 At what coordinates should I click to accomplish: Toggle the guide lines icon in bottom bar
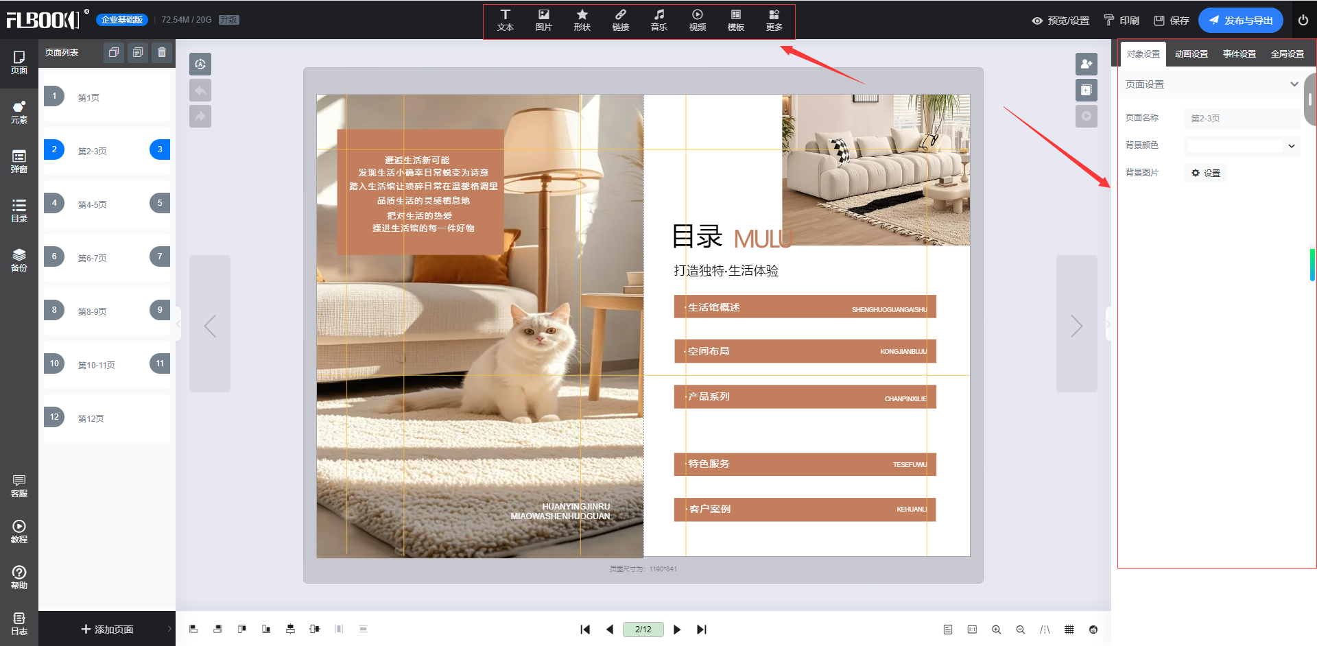click(x=1045, y=630)
